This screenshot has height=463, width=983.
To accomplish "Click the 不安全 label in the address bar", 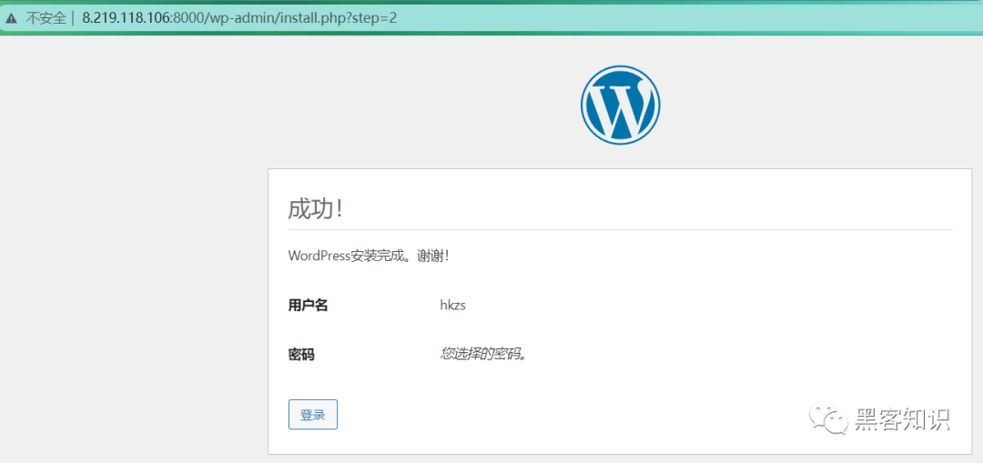I will point(46,17).
